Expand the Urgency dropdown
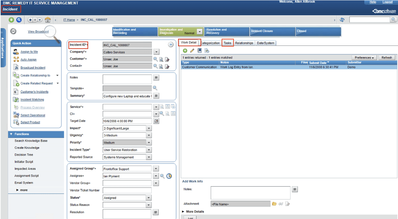398x219 pixels. pyautogui.click(x=149, y=135)
